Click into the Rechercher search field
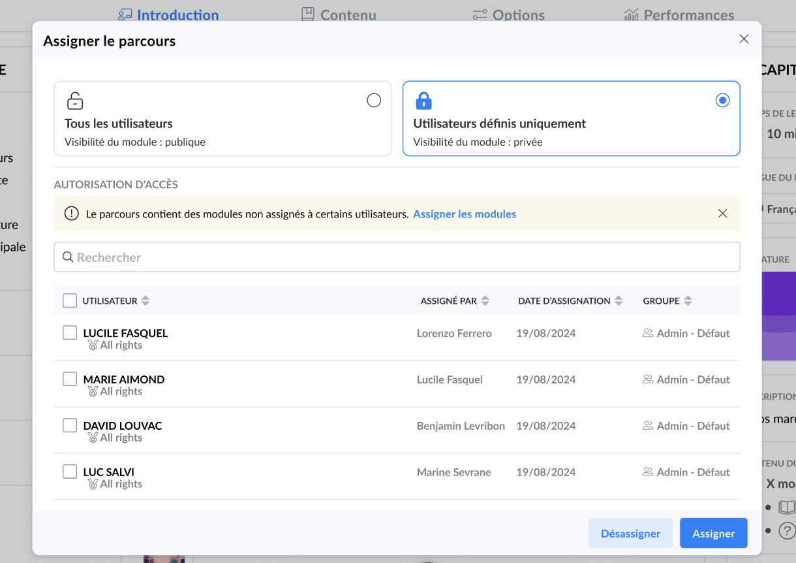796x563 pixels. [405, 257]
